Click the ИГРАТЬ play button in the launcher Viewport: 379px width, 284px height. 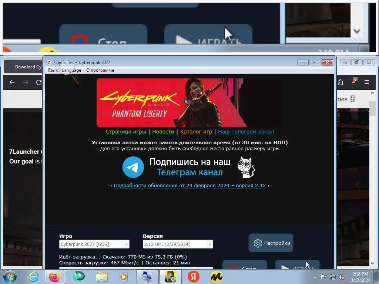298,265
